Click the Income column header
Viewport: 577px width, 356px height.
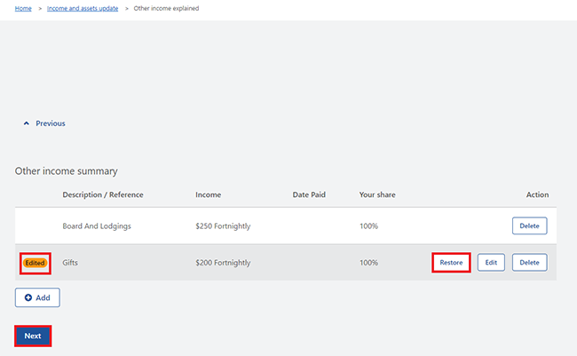coord(209,194)
